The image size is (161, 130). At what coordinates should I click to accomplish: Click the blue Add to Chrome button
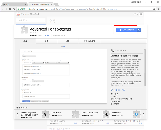(127, 30)
